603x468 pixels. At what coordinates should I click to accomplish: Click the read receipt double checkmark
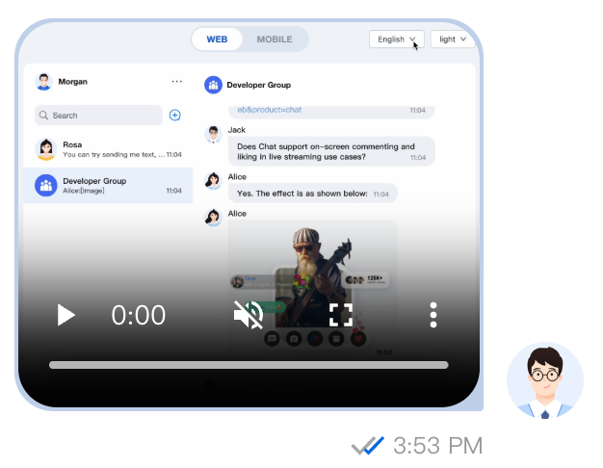click(368, 446)
